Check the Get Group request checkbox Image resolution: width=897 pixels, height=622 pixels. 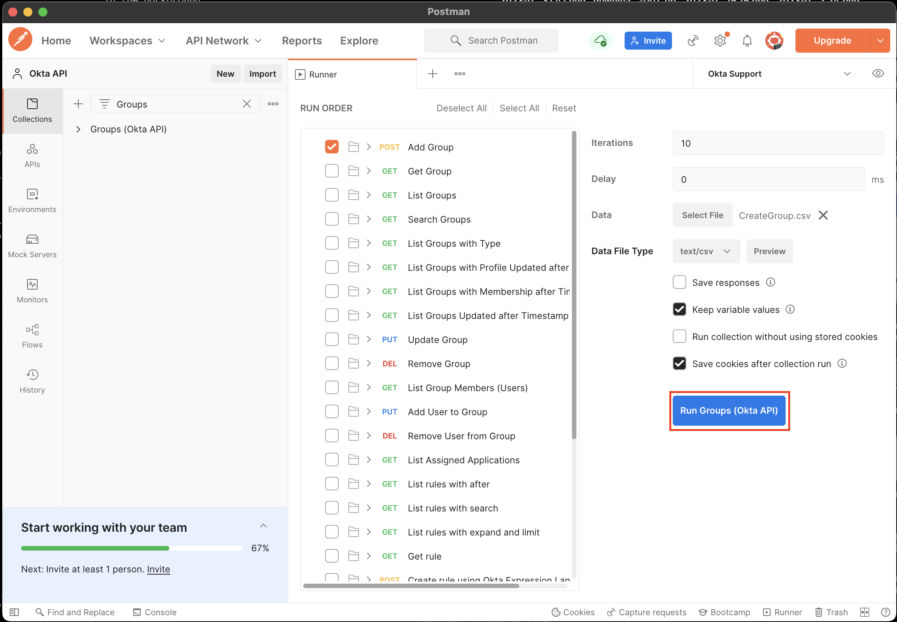point(331,171)
